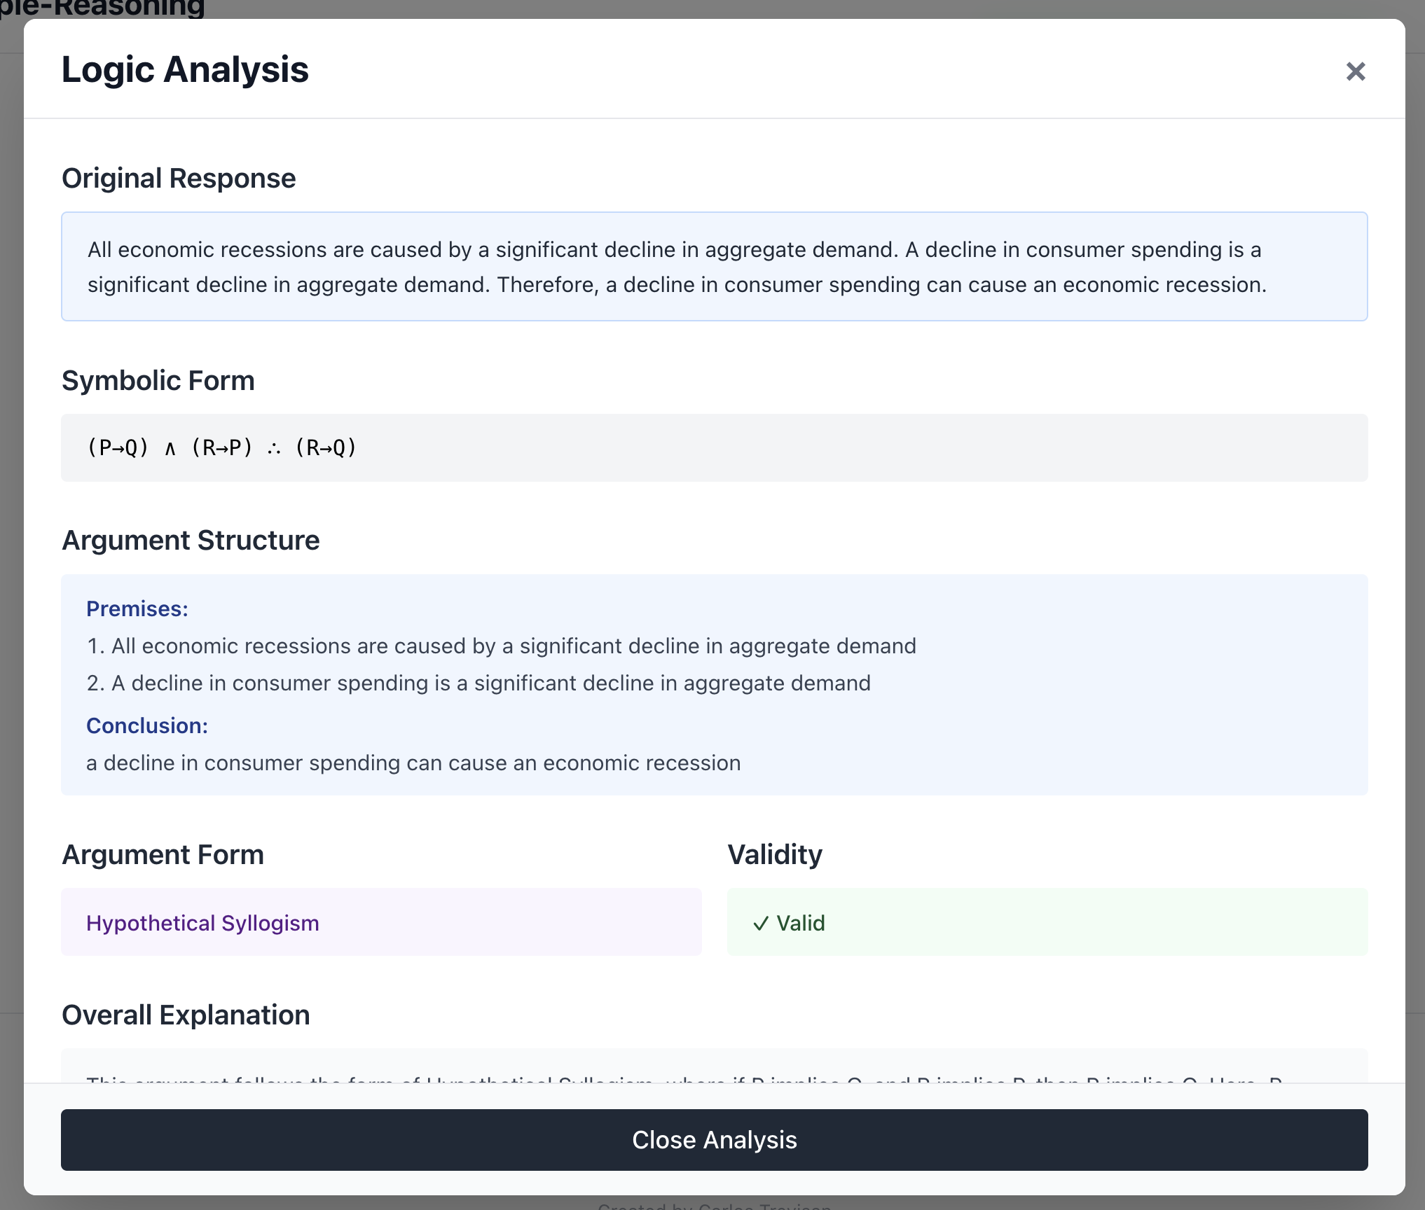Select the Hypothetical Syllogism badge
This screenshot has height=1210, width=1425.
click(x=202, y=923)
